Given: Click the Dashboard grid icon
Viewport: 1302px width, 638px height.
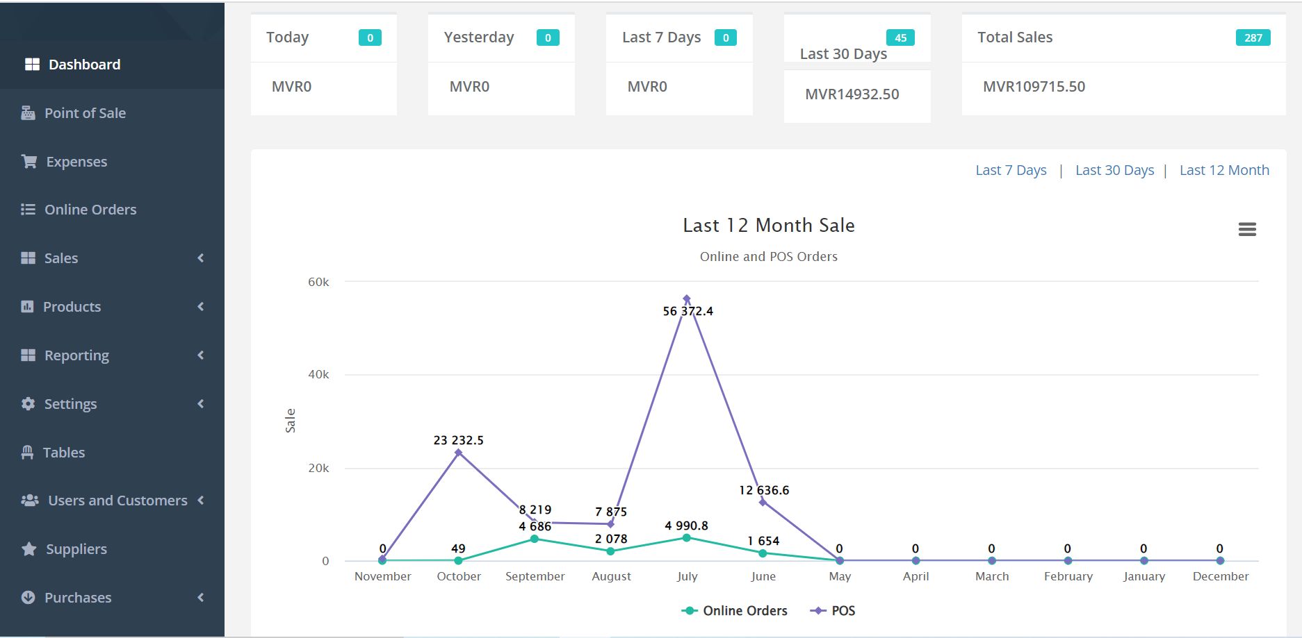Looking at the screenshot, I should tap(32, 65).
